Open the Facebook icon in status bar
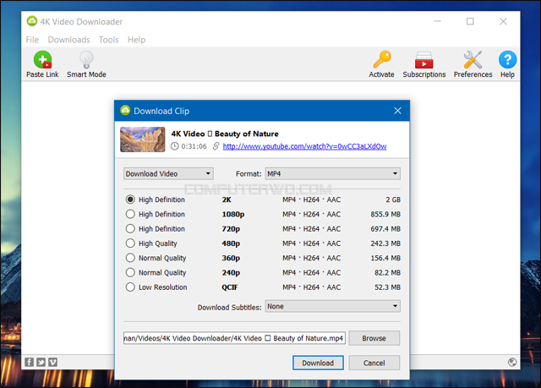This screenshot has width=541, height=388. click(x=30, y=362)
